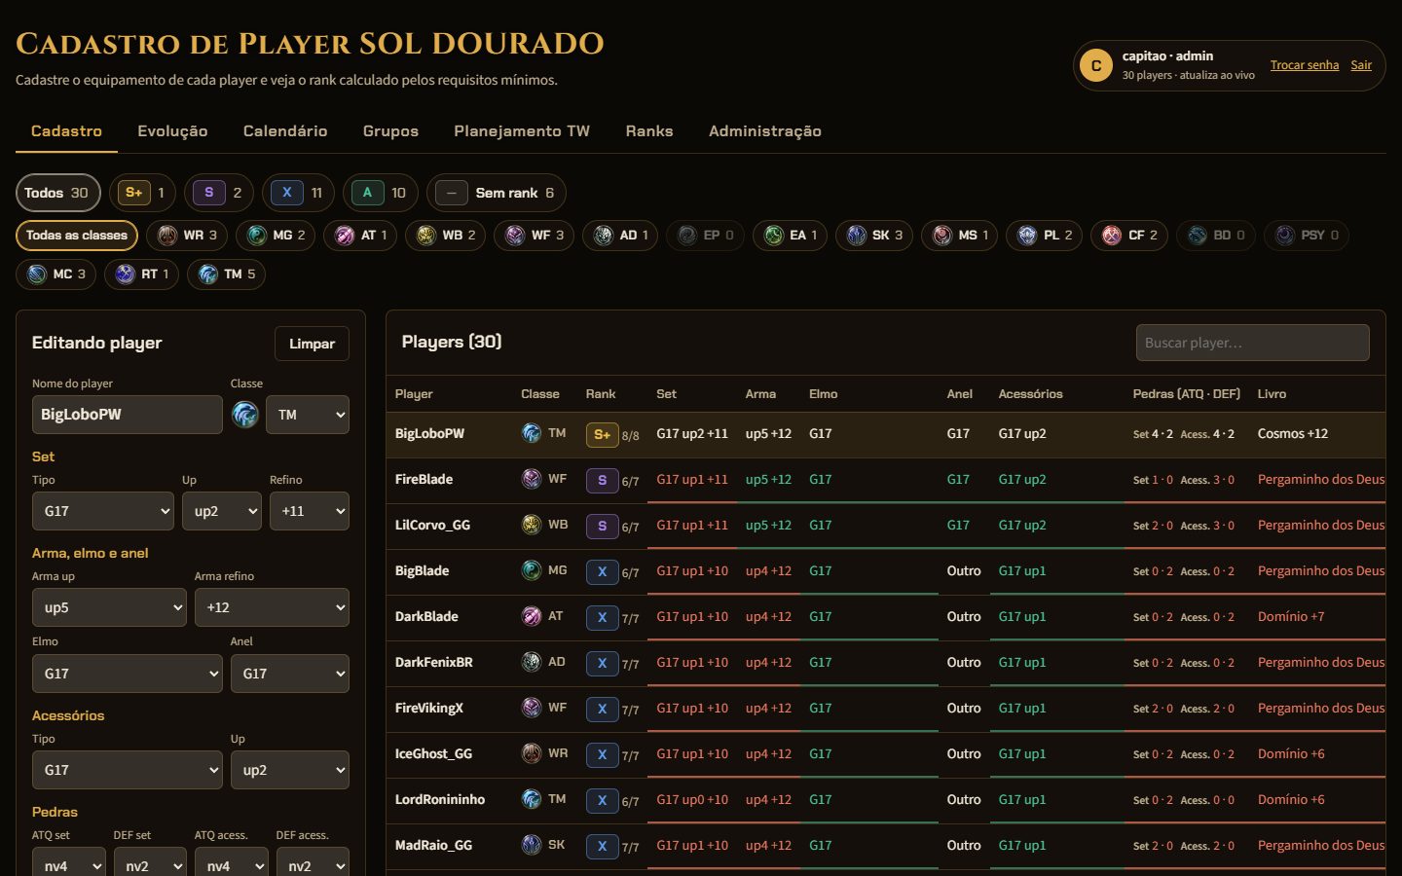Filter players by the MG class chip
This screenshot has height=876, width=1402.
(277, 236)
